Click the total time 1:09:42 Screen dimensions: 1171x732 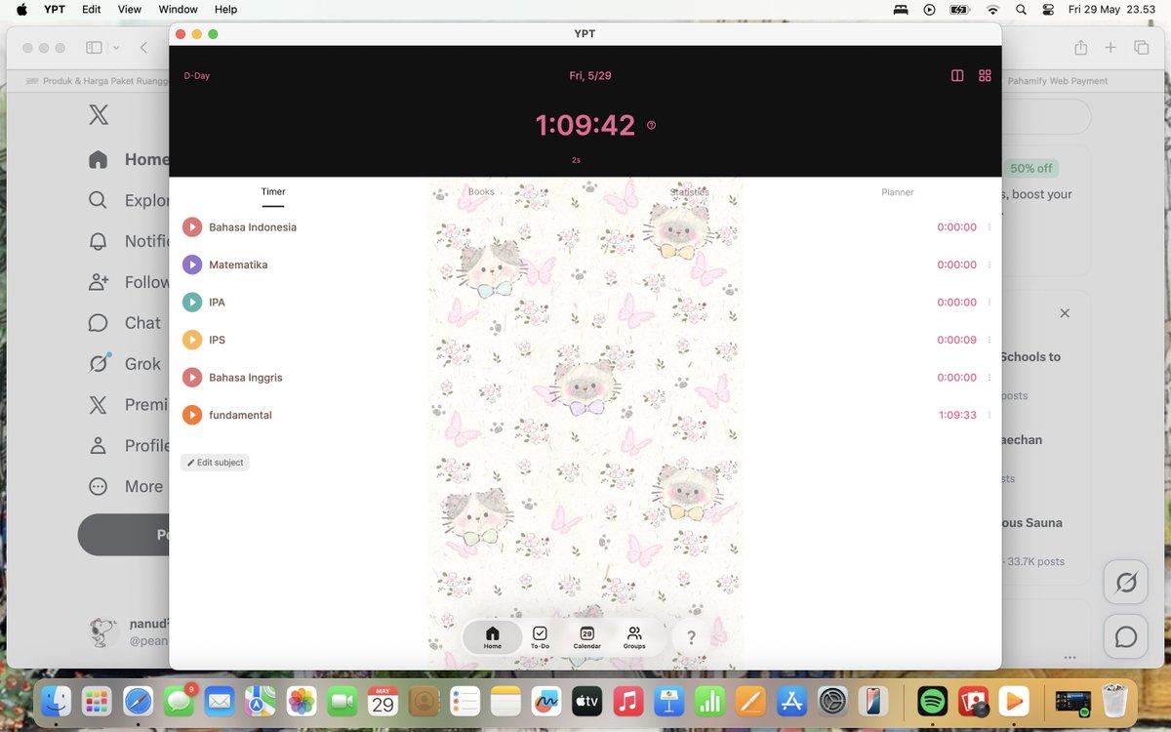(x=585, y=125)
